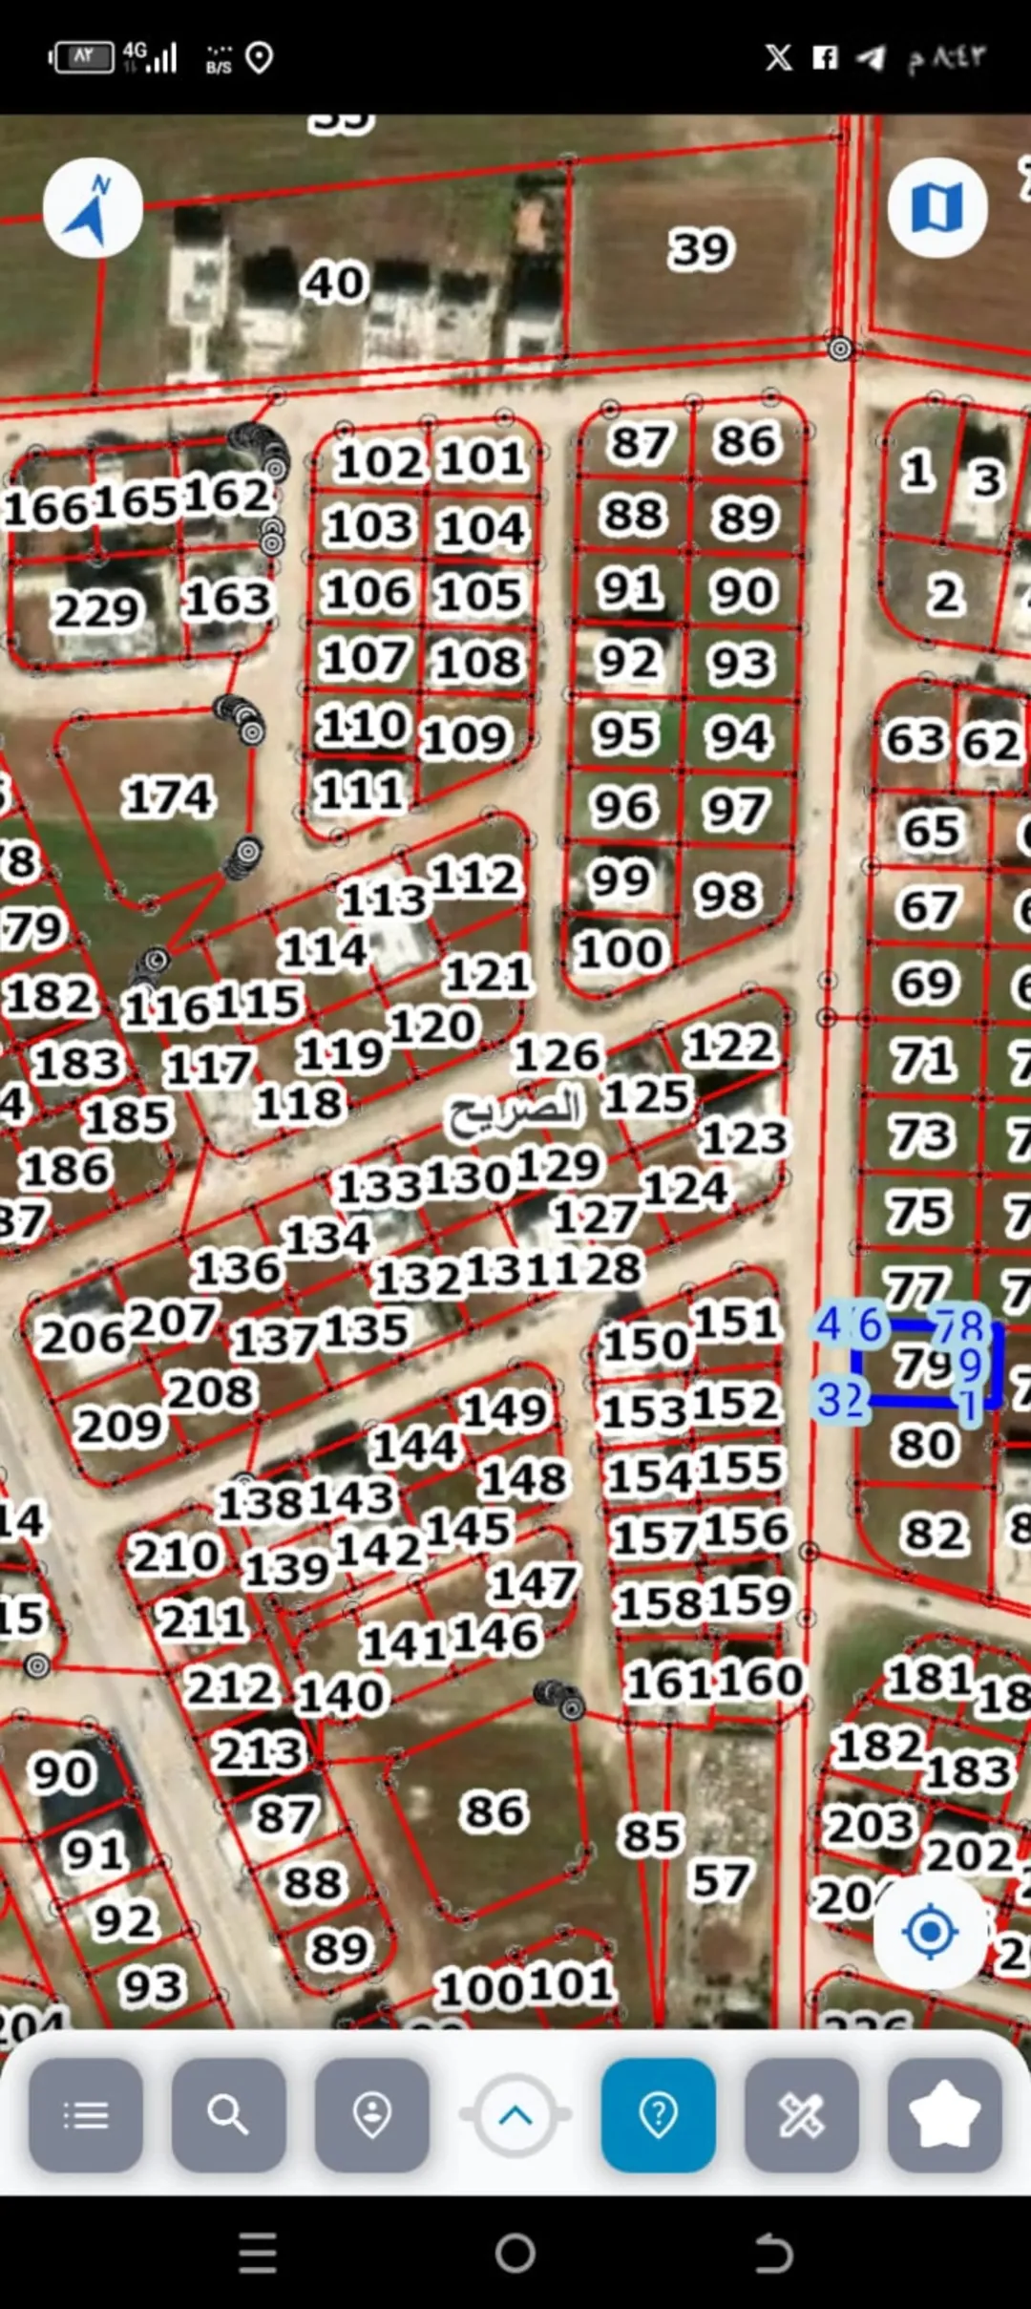Open the Android recent apps button
Screen dimensions: 1031x2309
pyautogui.click(x=258, y=2254)
